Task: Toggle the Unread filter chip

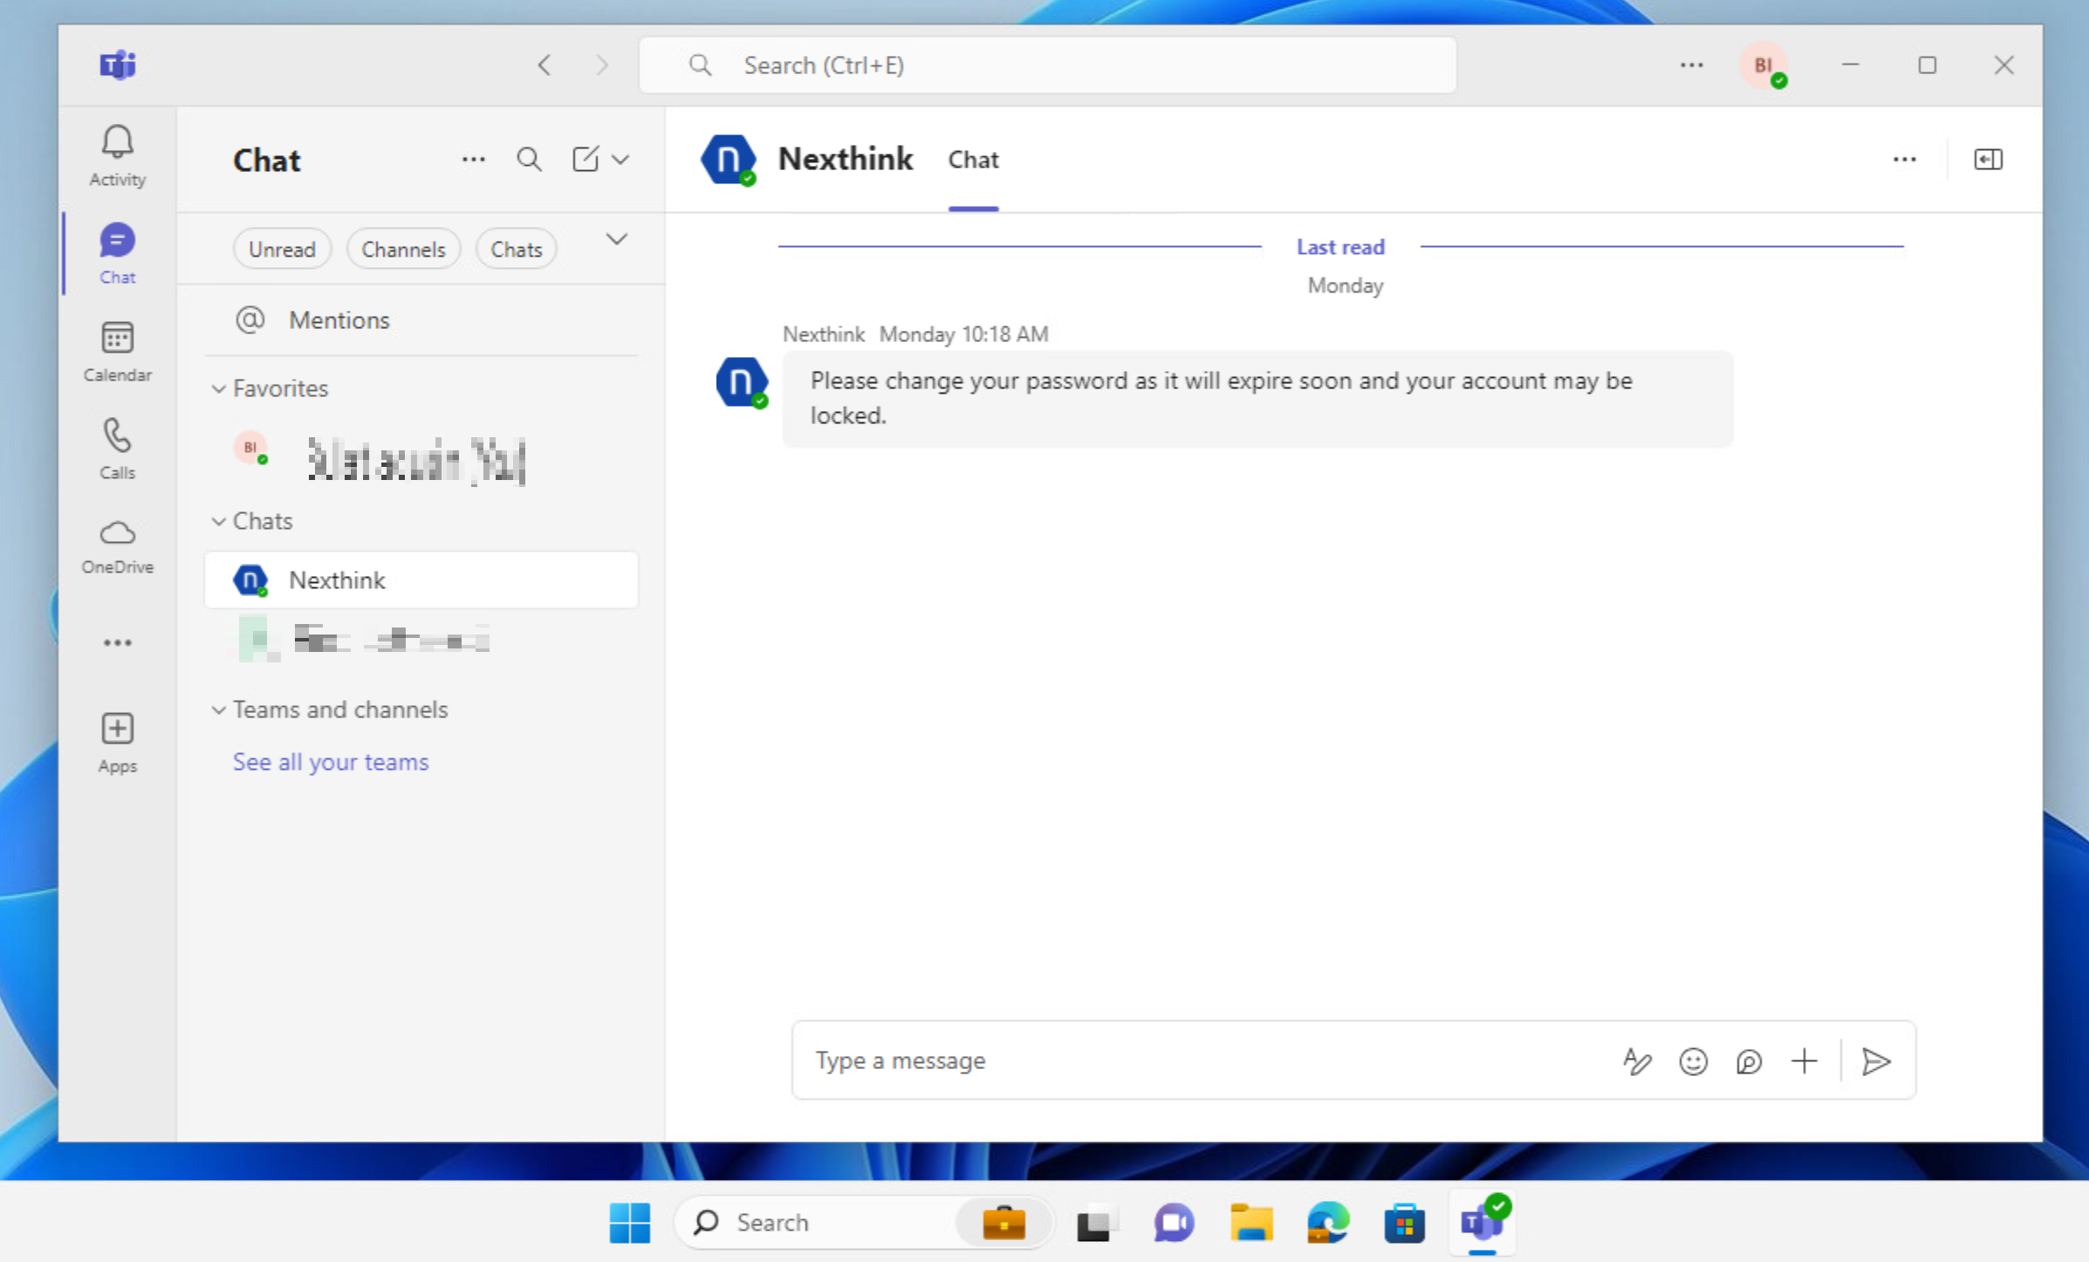Action: tap(281, 250)
